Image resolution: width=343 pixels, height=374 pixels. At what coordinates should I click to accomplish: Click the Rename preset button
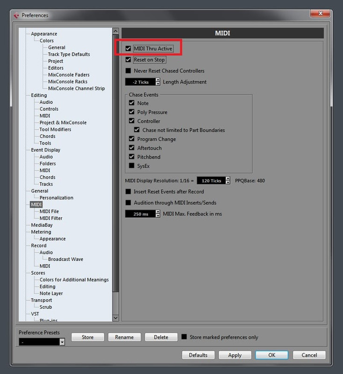click(x=124, y=337)
